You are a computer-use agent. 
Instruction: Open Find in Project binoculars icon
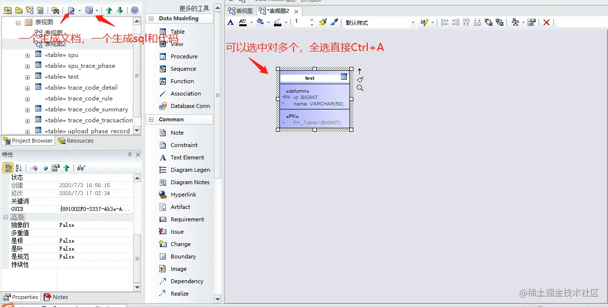56,10
